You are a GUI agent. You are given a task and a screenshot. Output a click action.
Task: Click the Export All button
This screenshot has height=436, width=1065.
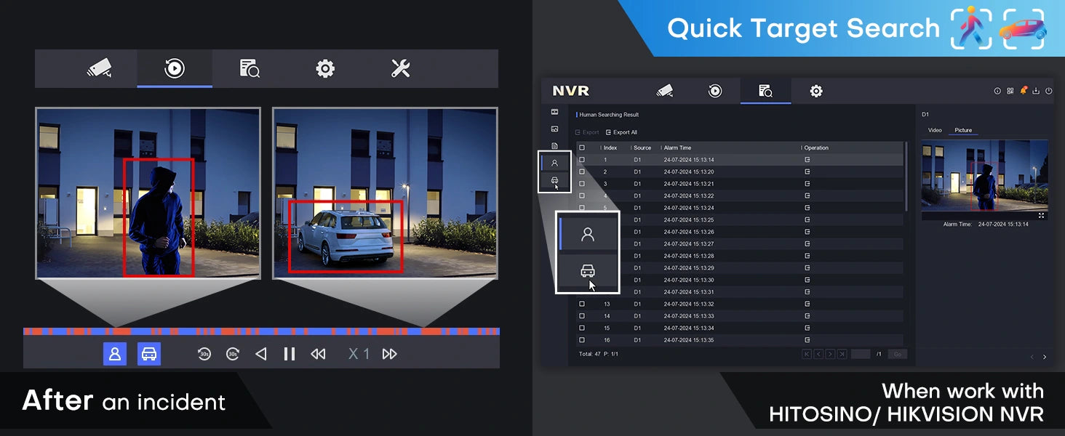621,132
